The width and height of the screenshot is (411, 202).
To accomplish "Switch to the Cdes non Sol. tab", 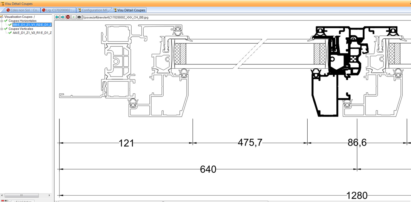I will (23, 10).
